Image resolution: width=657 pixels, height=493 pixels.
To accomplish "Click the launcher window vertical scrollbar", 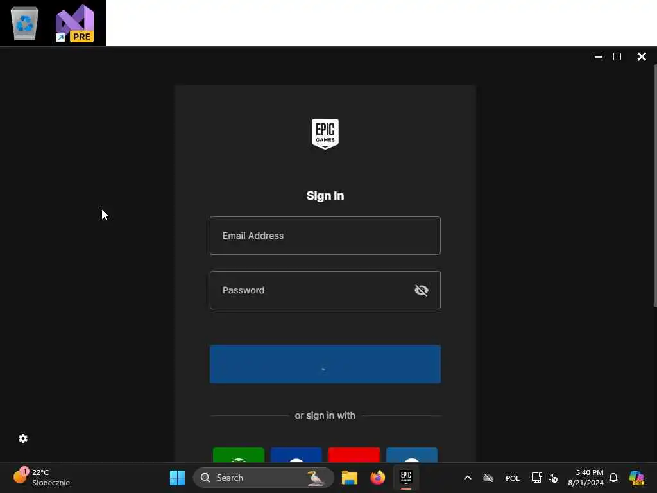I will 655,186.
